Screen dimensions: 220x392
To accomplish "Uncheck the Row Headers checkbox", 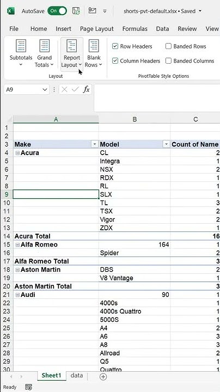I will coord(115,46).
